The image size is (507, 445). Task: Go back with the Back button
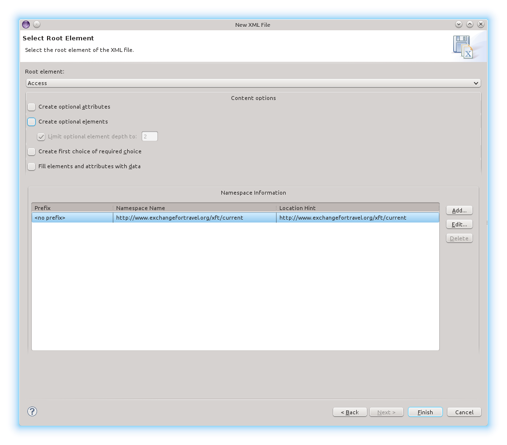(x=350, y=412)
